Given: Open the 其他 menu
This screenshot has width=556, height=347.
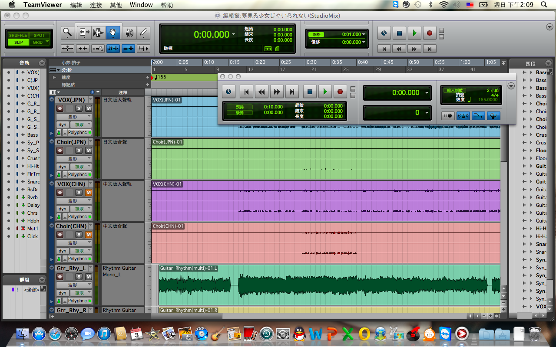Looking at the screenshot, I should point(116,5).
